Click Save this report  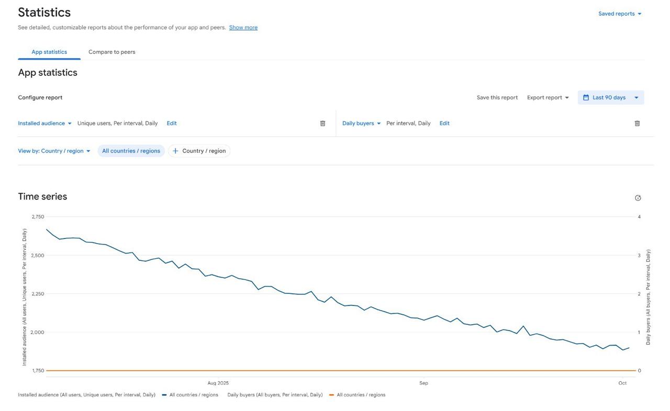pyautogui.click(x=497, y=98)
